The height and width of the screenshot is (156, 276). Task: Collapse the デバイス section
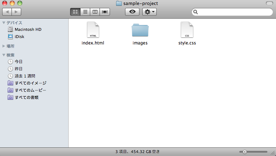[x=4, y=23]
